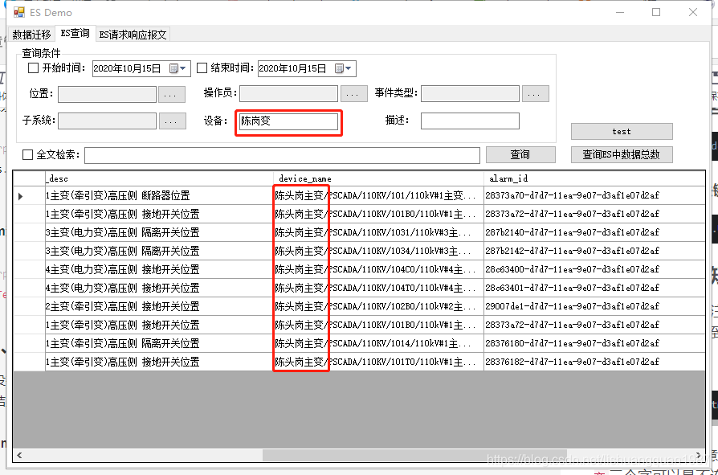718x475 pixels.
Task: Open the end time calendar dropdown
Action: [349, 69]
